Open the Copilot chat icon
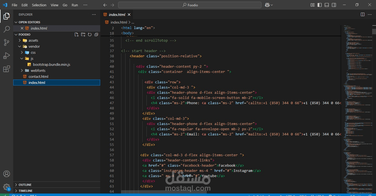Image resolution: width=376 pixels, height=196 pixels. tap(267, 5)
